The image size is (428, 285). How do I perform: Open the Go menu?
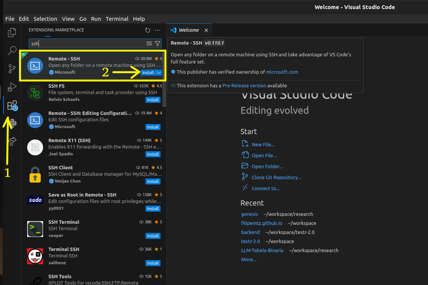(x=83, y=19)
